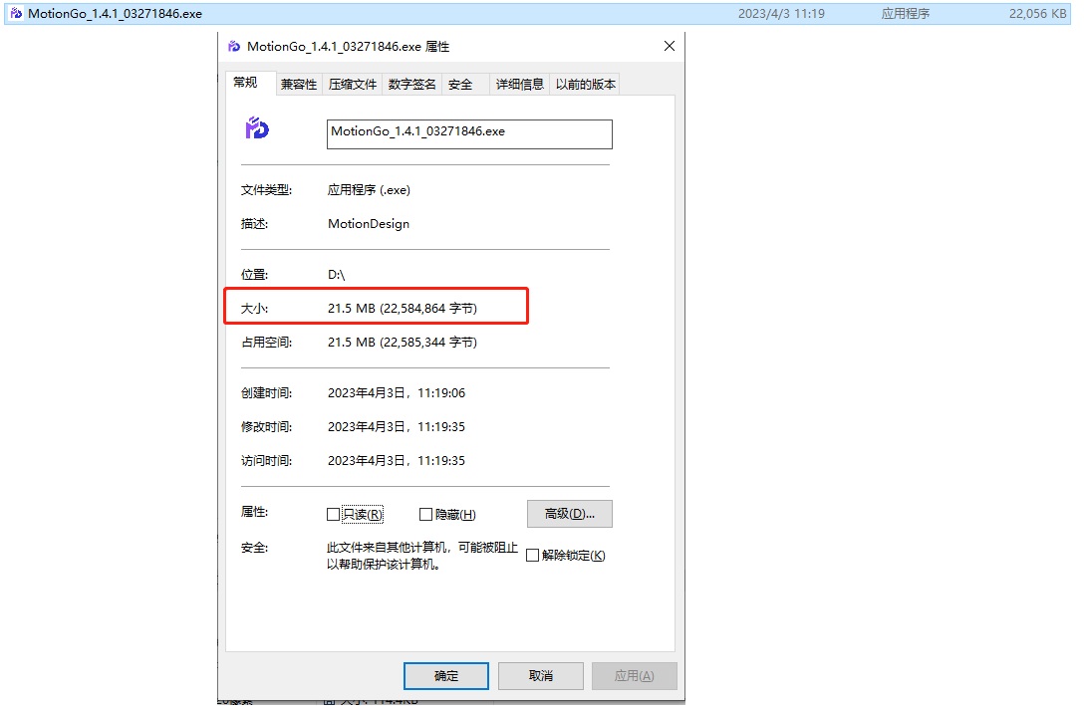Toggle the 隐藏(H) hidden checkbox

(x=425, y=515)
